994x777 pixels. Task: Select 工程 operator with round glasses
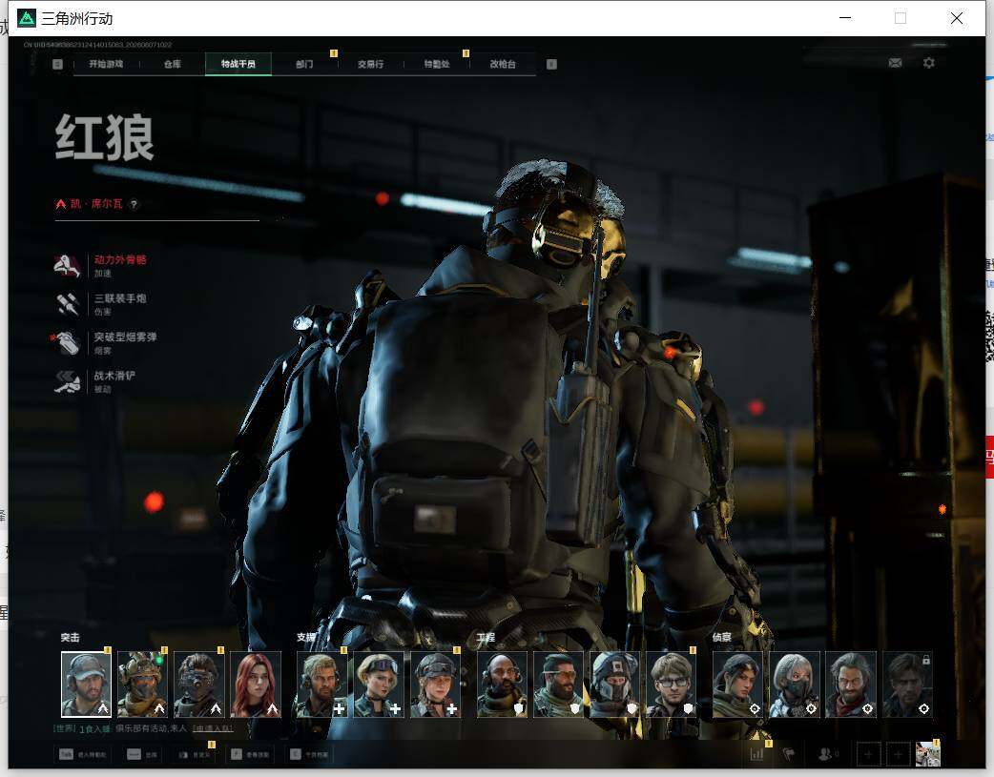[672, 685]
